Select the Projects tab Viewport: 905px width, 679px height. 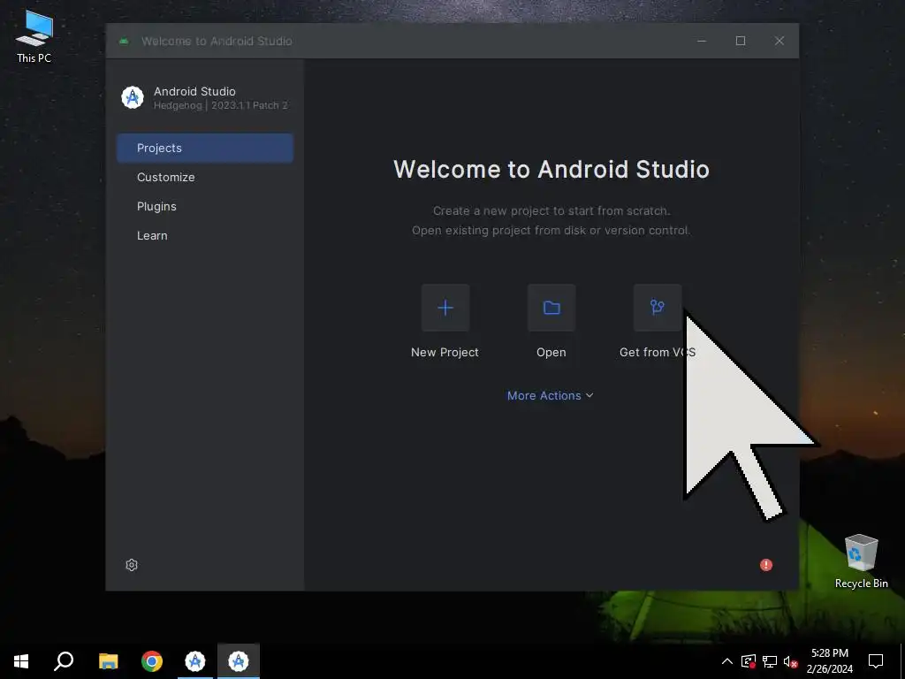coord(205,148)
